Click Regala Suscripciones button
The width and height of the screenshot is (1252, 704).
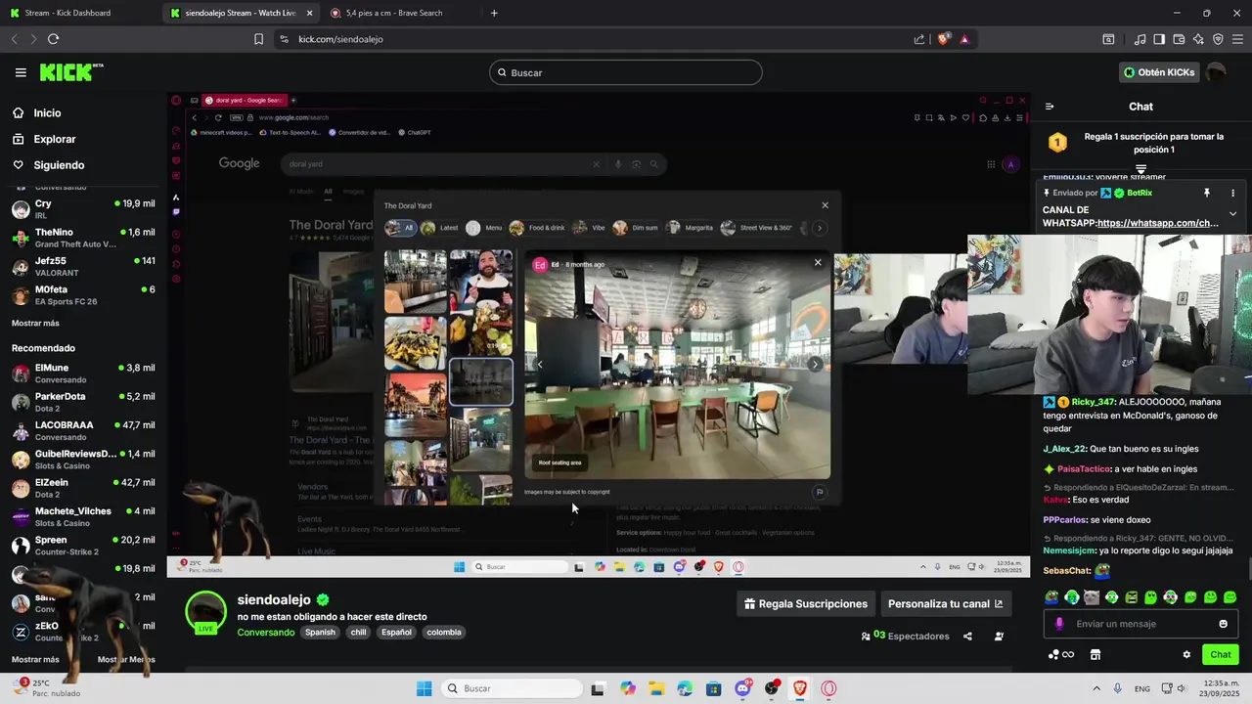[806, 604]
